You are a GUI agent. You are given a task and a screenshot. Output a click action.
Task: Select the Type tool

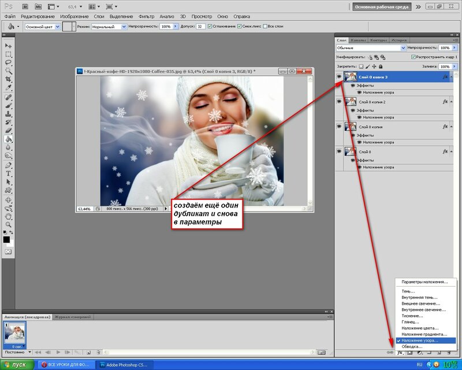[8, 173]
